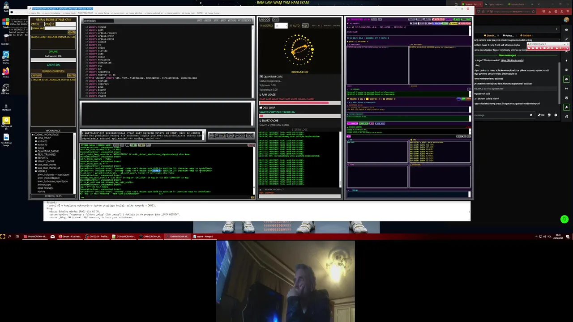Click the Python shell input line

167,197
